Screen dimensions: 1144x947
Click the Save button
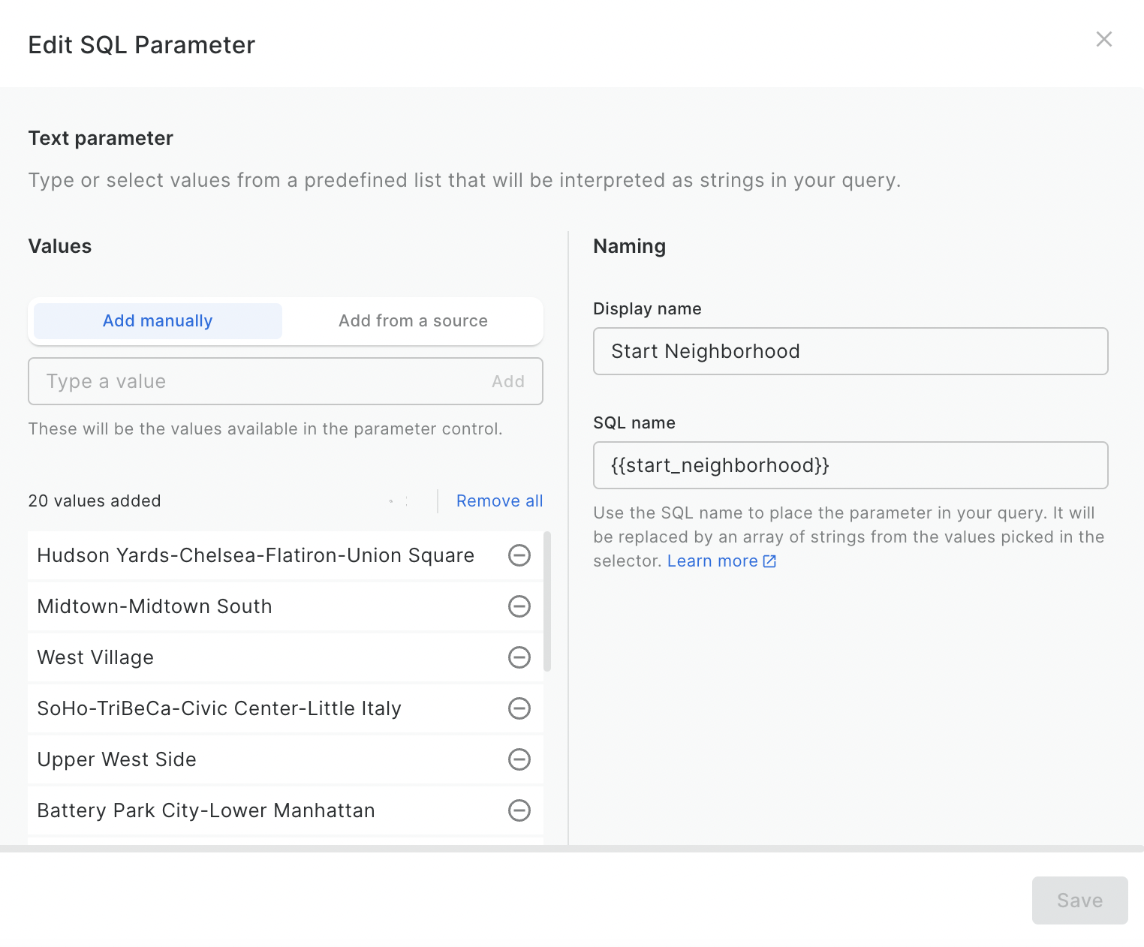coord(1079,900)
